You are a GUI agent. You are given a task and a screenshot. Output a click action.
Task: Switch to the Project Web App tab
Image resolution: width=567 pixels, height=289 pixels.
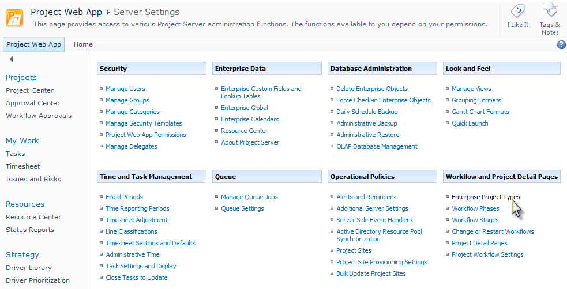point(33,44)
